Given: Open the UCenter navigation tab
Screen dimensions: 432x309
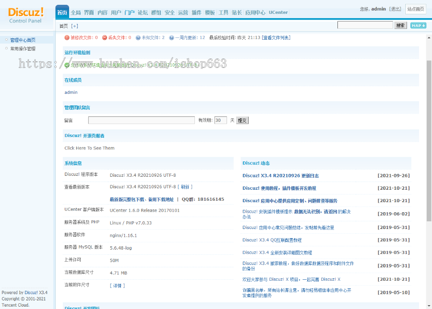Looking at the screenshot, I should tap(278, 12).
